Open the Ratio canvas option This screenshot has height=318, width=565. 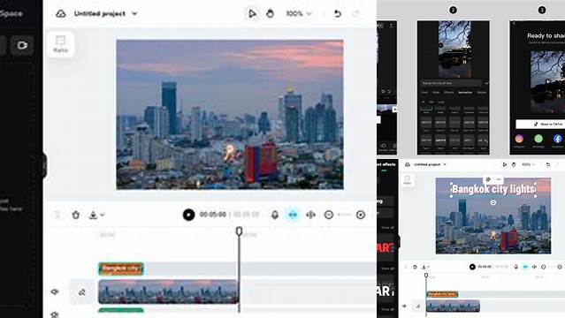click(x=60, y=44)
